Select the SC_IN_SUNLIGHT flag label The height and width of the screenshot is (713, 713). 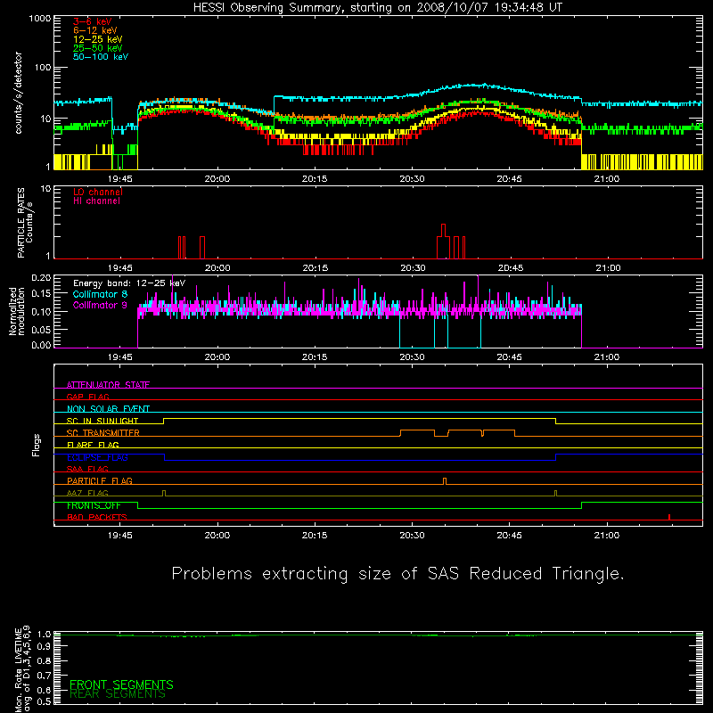[x=102, y=421]
